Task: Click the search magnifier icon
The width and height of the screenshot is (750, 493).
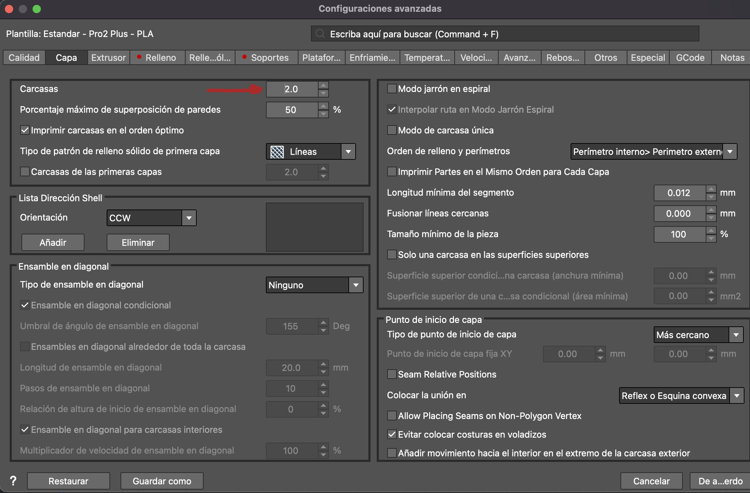Action: click(320, 34)
